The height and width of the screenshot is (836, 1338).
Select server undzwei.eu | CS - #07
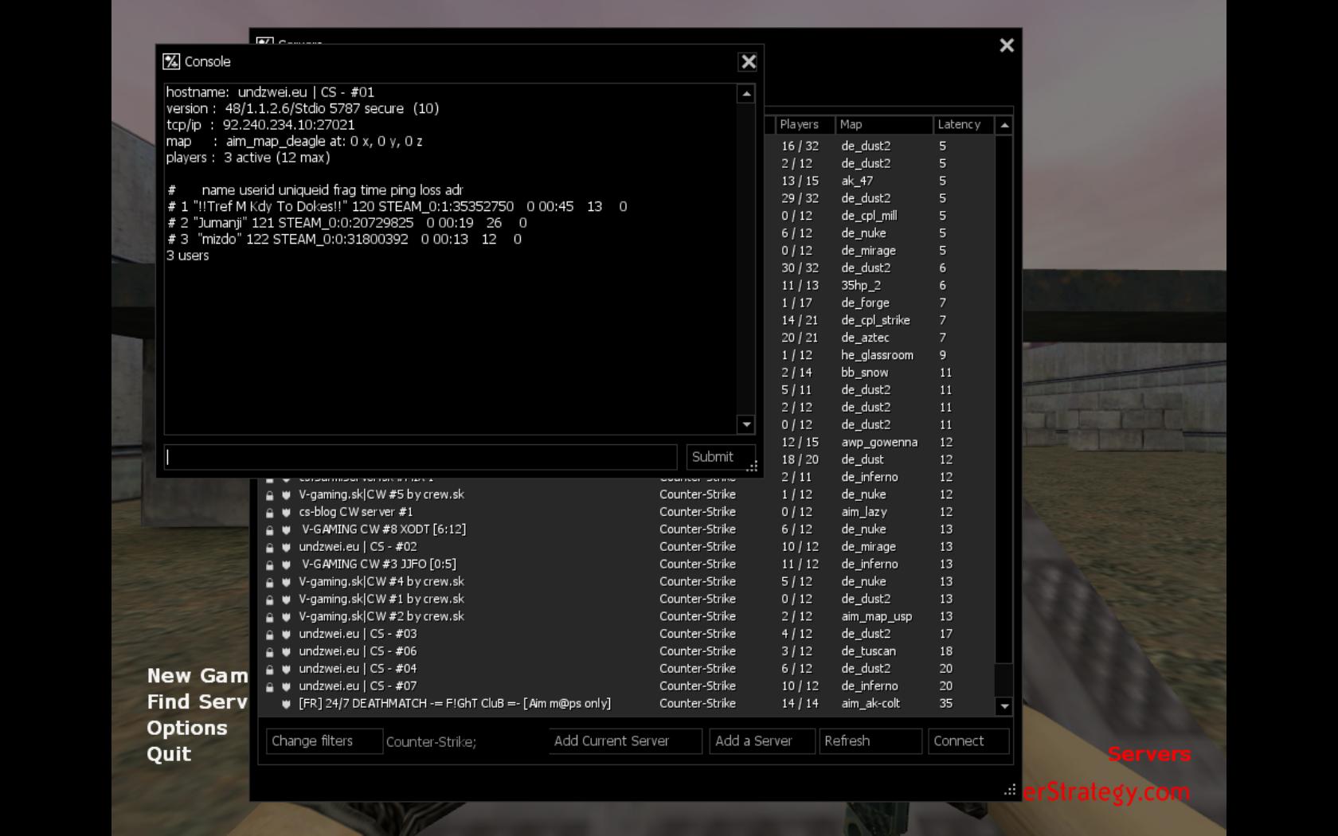click(628, 686)
